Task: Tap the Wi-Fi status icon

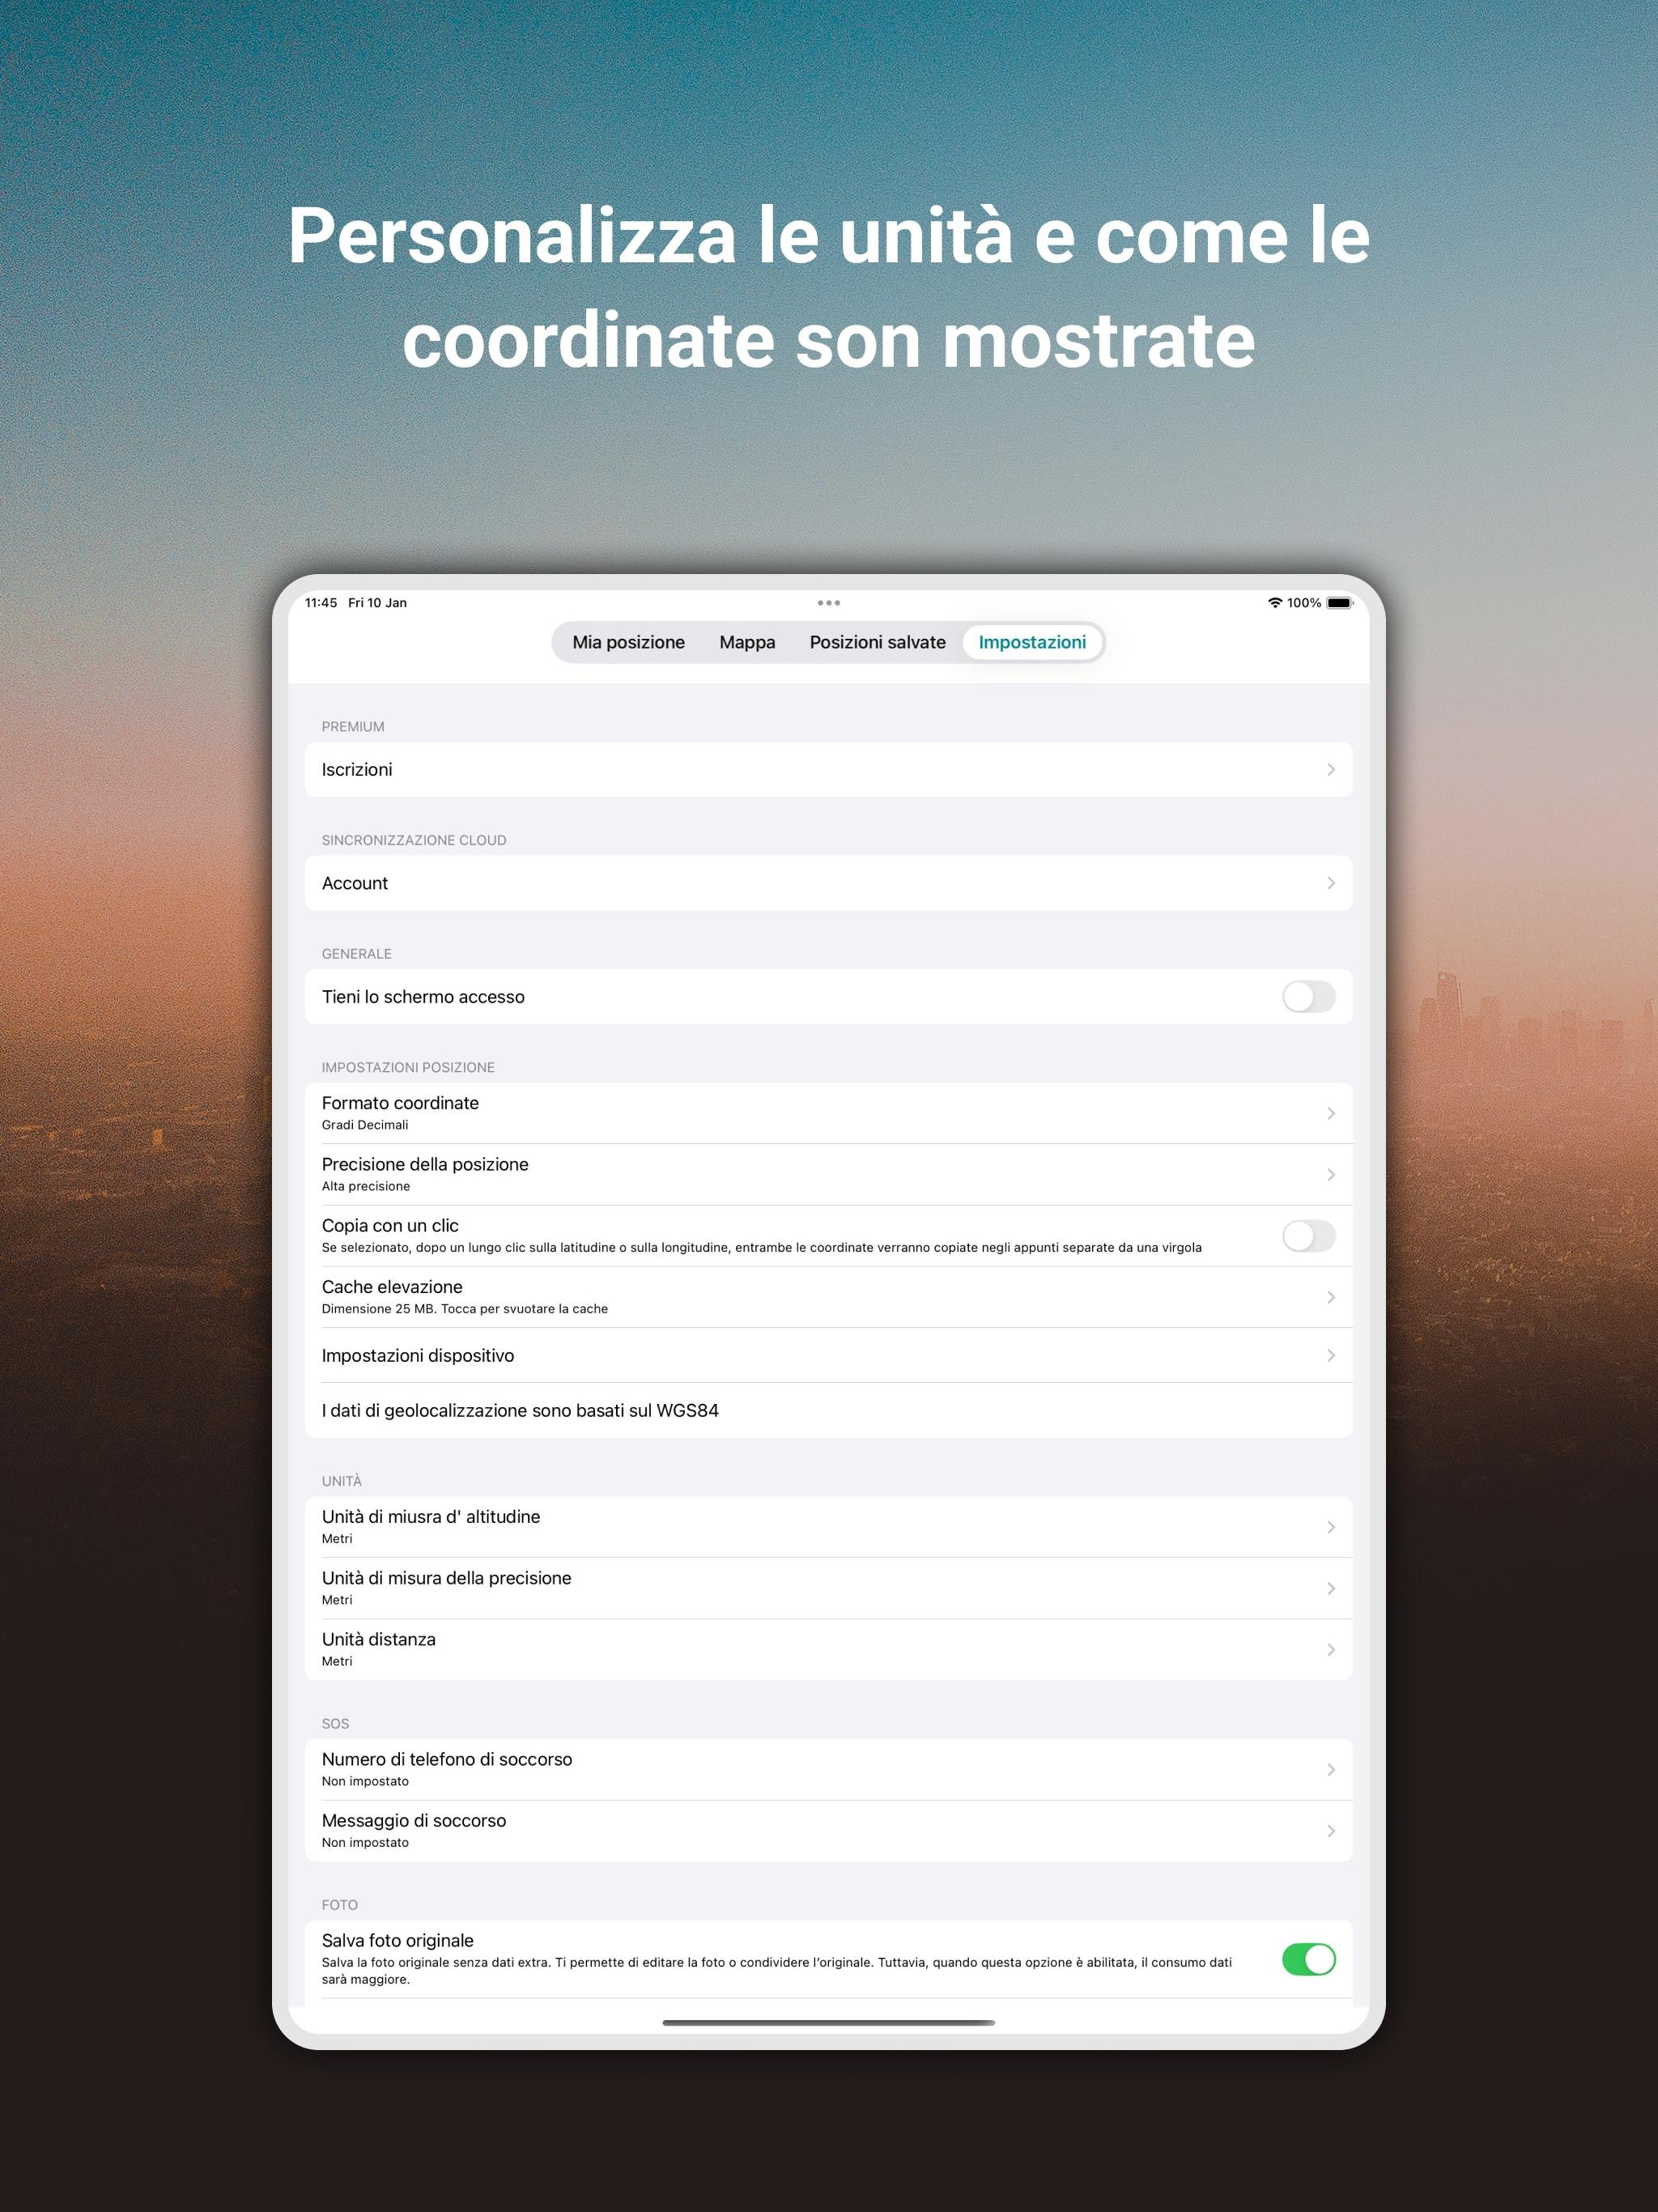Action: pos(1274,603)
